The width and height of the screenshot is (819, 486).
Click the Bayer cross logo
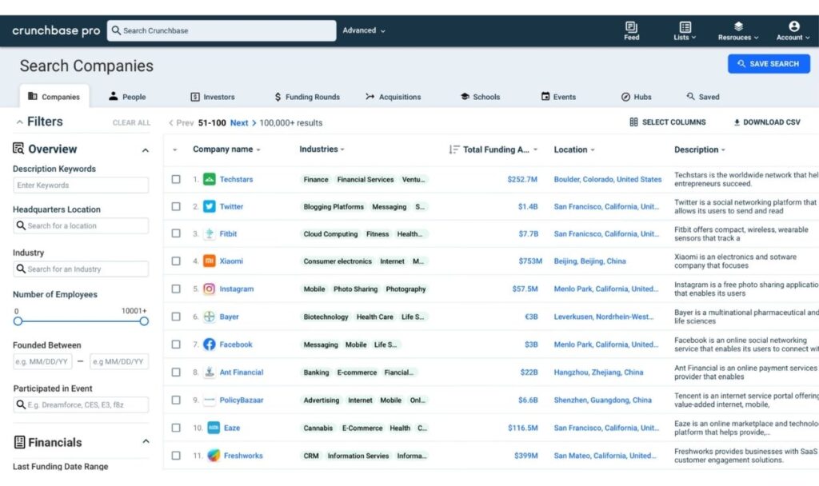click(x=209, y=317)
